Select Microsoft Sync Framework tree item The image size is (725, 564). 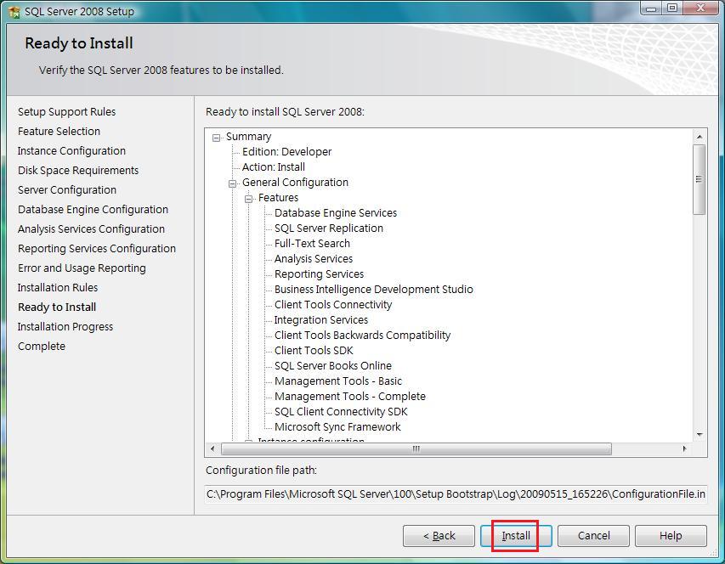pos(337,427)
